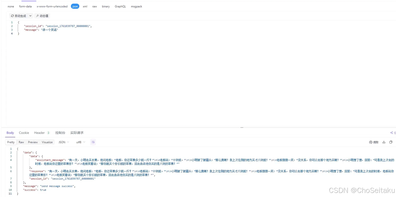Click the copy response icon
This screenshot has height=197, width=396.
coord(391,142)
